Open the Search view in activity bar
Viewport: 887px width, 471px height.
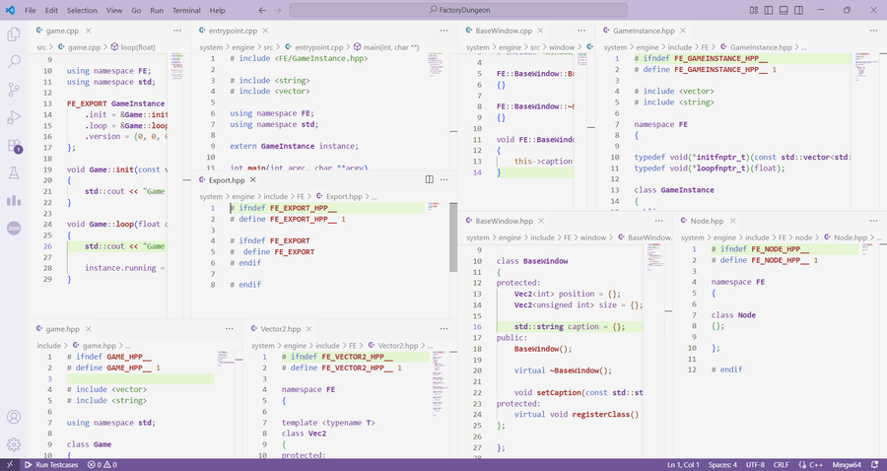tap(14, 62)
